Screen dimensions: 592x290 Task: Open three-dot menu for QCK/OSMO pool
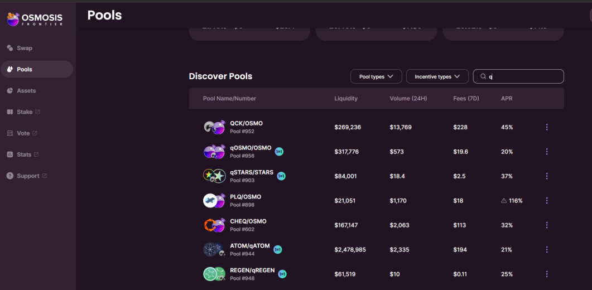point(547,127)
